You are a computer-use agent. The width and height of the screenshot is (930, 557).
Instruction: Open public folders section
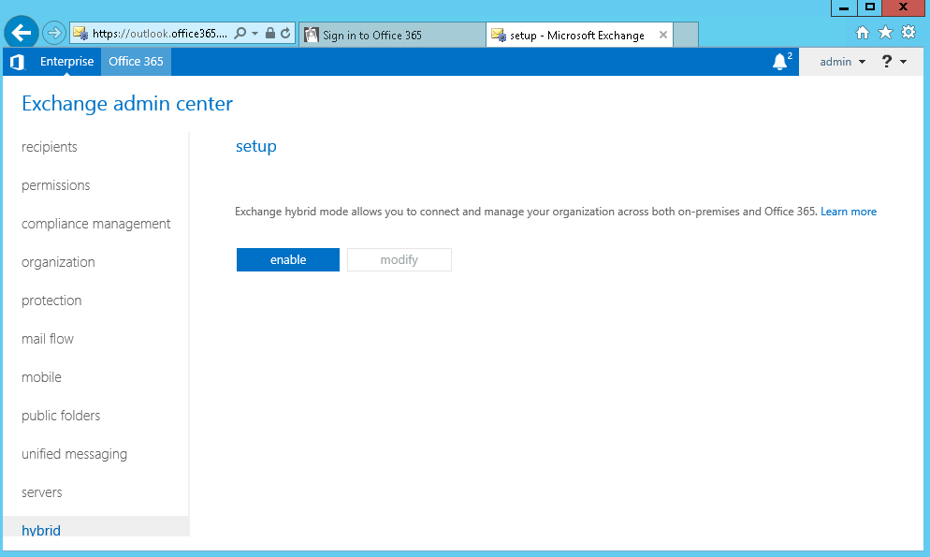click(x=61, y=416)
